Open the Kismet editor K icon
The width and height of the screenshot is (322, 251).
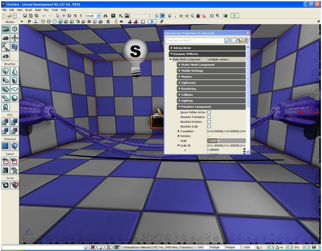point(121,16)
